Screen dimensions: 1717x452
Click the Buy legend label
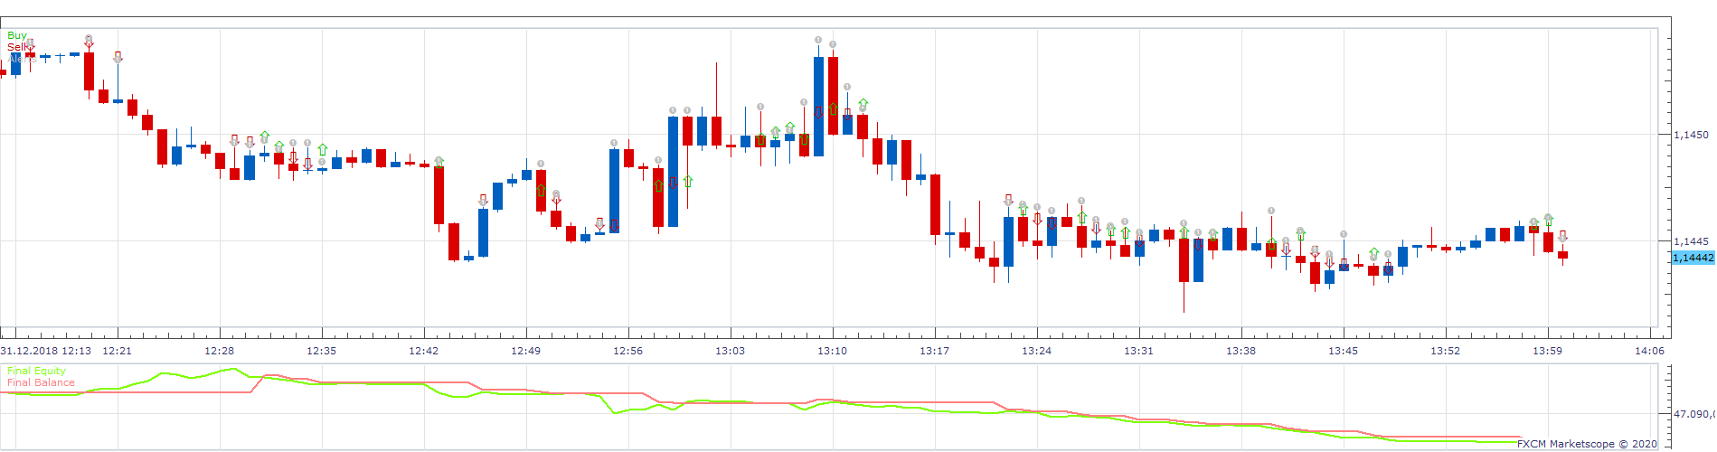click(17, 36)
